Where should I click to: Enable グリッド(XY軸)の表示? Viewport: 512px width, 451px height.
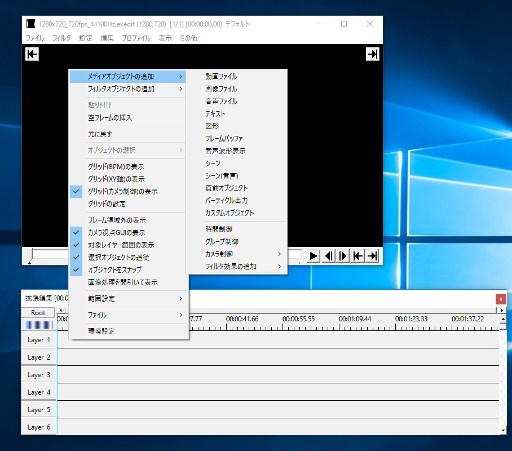tap(127, 179)
